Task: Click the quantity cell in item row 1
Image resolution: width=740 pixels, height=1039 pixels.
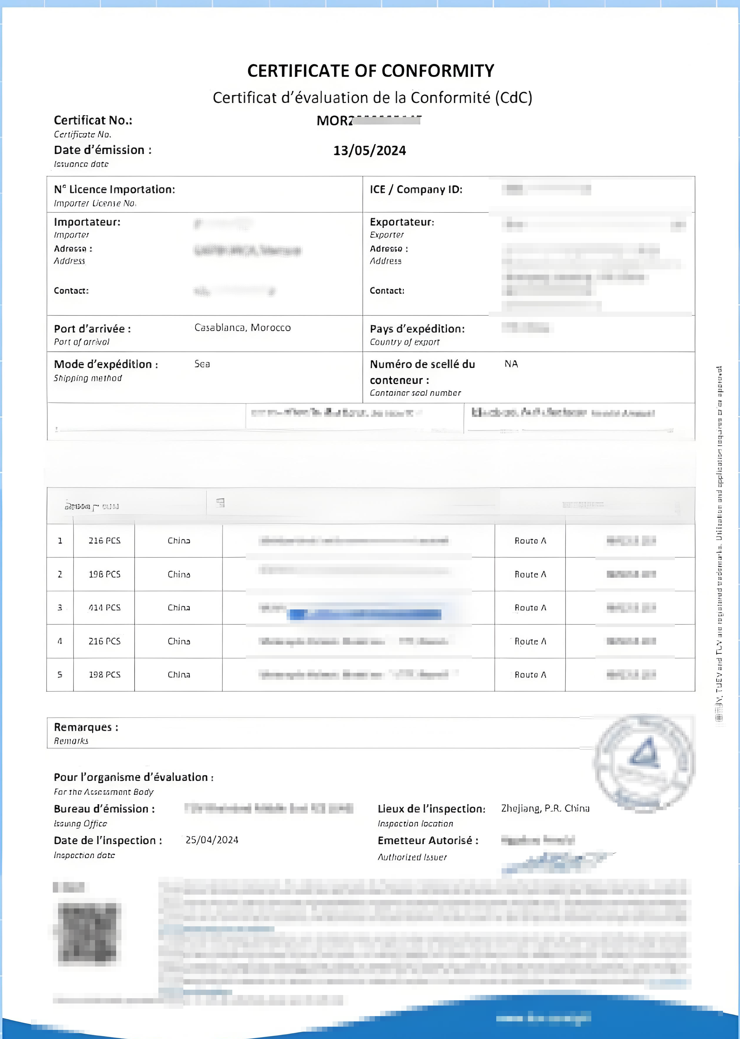Action: tap(104, 541)
